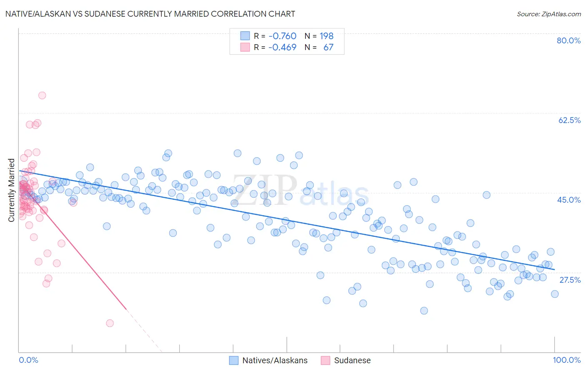Click the blue Natives/Alaskans legend swatch
Image resolution: width=586 pixels, height=372 pixels.
pos(234,360)
